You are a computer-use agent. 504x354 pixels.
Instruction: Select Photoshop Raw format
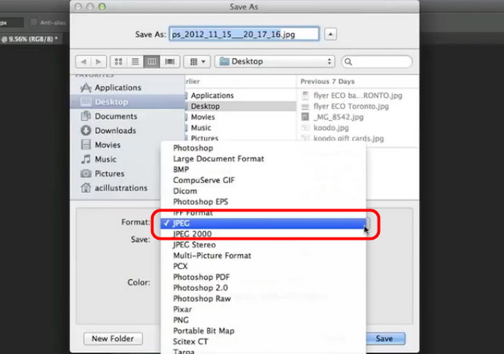click(x=263, y=299)
